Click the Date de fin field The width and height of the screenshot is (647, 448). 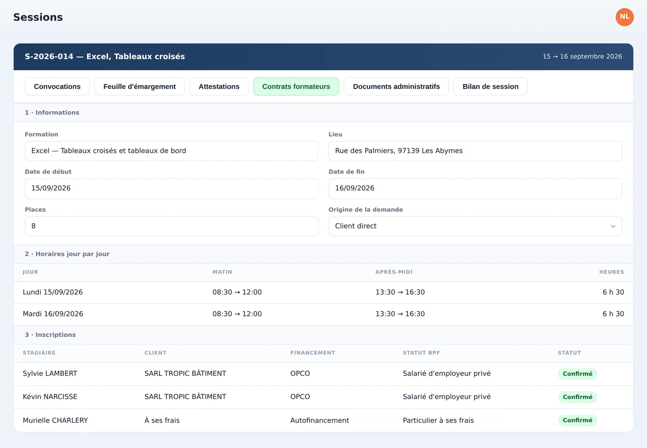pyautogui.click(x=475, y=188)
